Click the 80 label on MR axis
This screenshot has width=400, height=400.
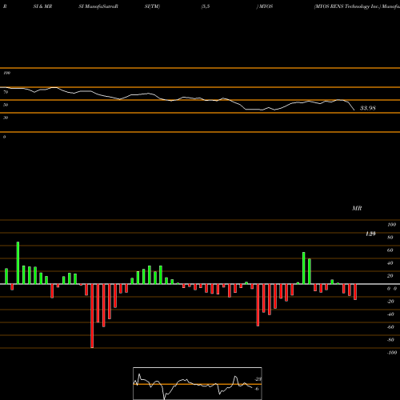coord(390,238)
